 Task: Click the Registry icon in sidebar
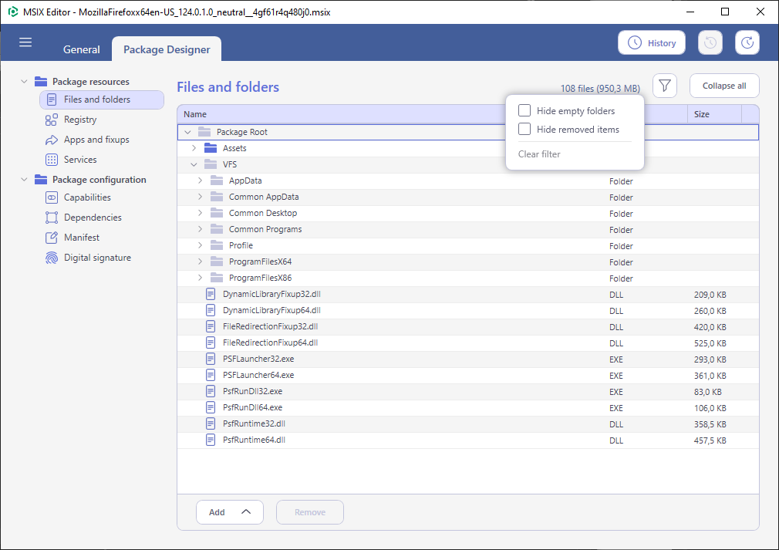point(51,120)
